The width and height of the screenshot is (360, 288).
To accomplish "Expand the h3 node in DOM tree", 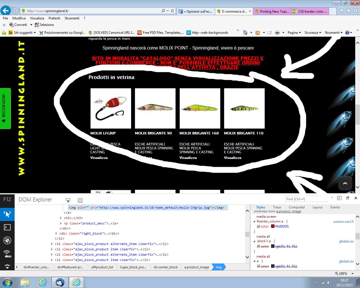I will [61, 218].
